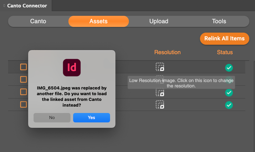Click the InDesign Id icon in dialog
Image resolution: width=255 pixels, height=152 pixels.
click(x=72, y=68)
